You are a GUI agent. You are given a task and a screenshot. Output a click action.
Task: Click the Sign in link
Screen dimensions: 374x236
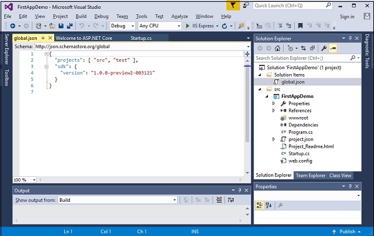tap(347, 16)
